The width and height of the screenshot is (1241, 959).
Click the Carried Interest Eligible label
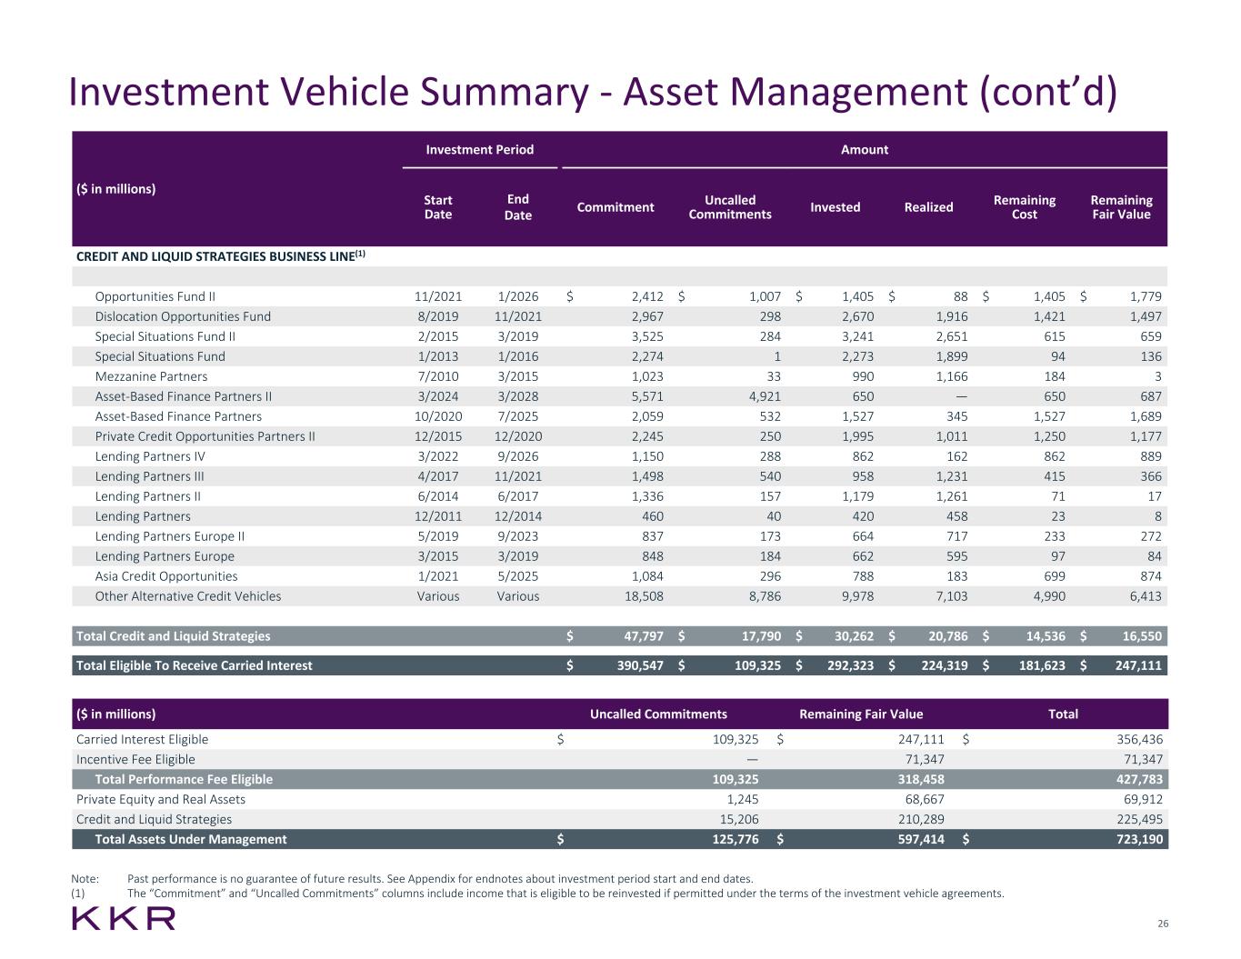tap(142, 740)
